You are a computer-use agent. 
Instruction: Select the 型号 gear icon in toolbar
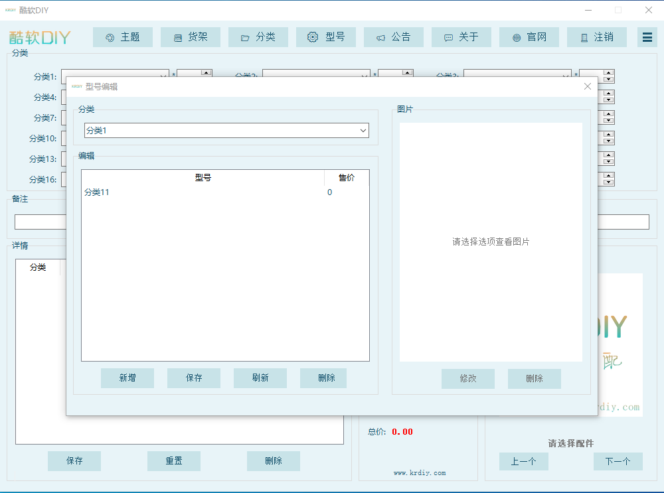313,38
